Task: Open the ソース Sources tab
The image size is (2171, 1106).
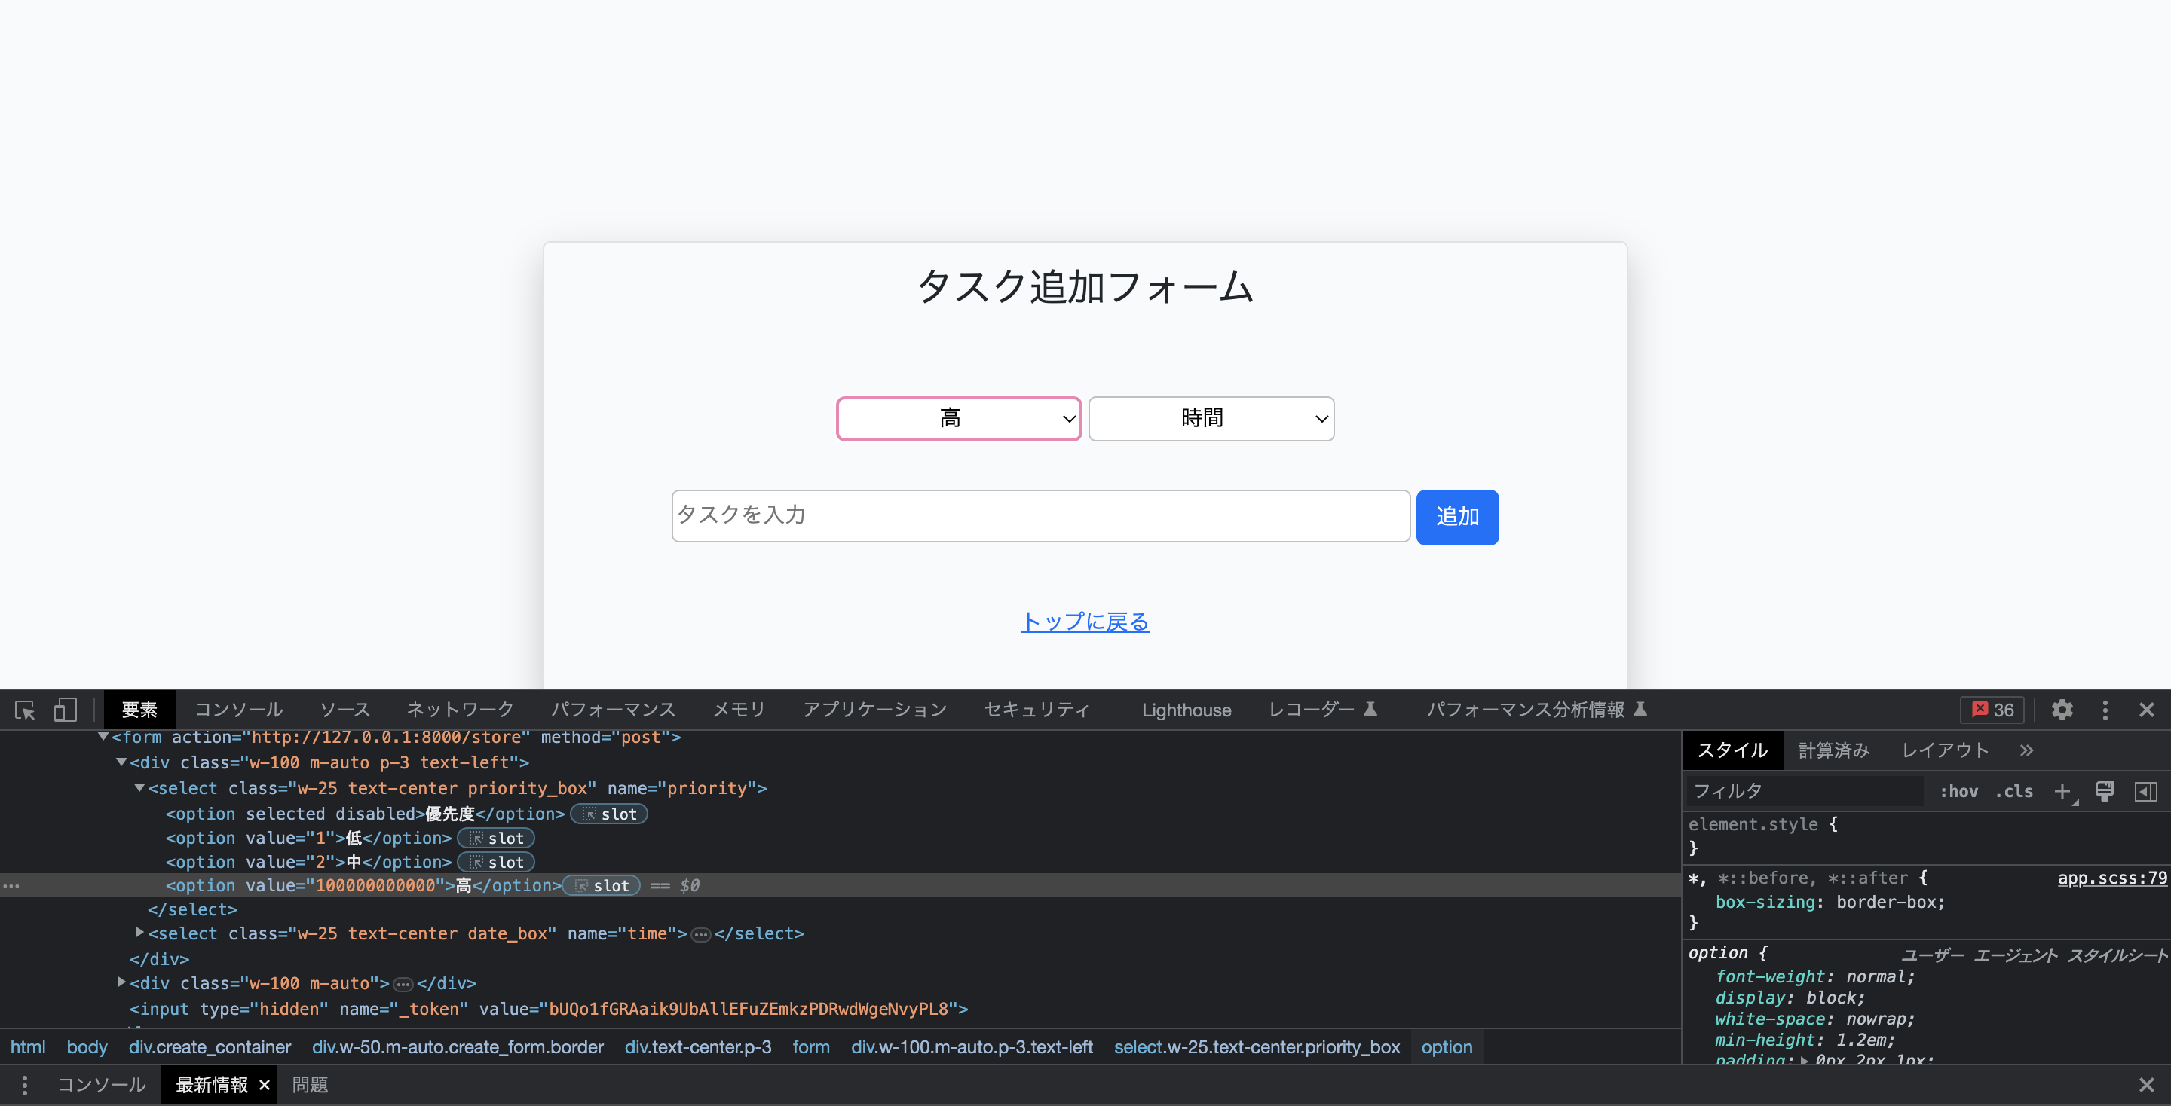Action: [x=344, y=710]
